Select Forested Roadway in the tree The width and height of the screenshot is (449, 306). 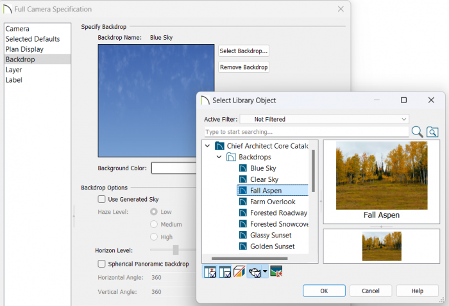coord(278,213)
